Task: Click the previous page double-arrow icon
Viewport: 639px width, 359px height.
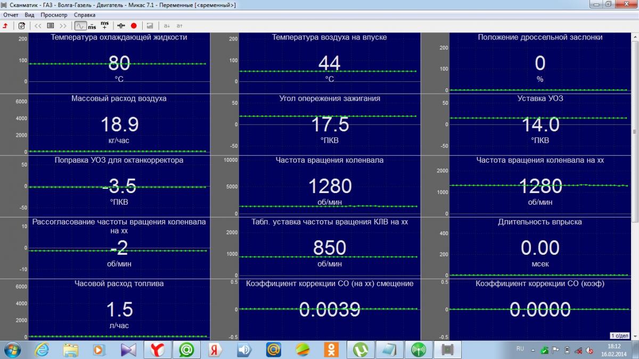Action: 38,26
